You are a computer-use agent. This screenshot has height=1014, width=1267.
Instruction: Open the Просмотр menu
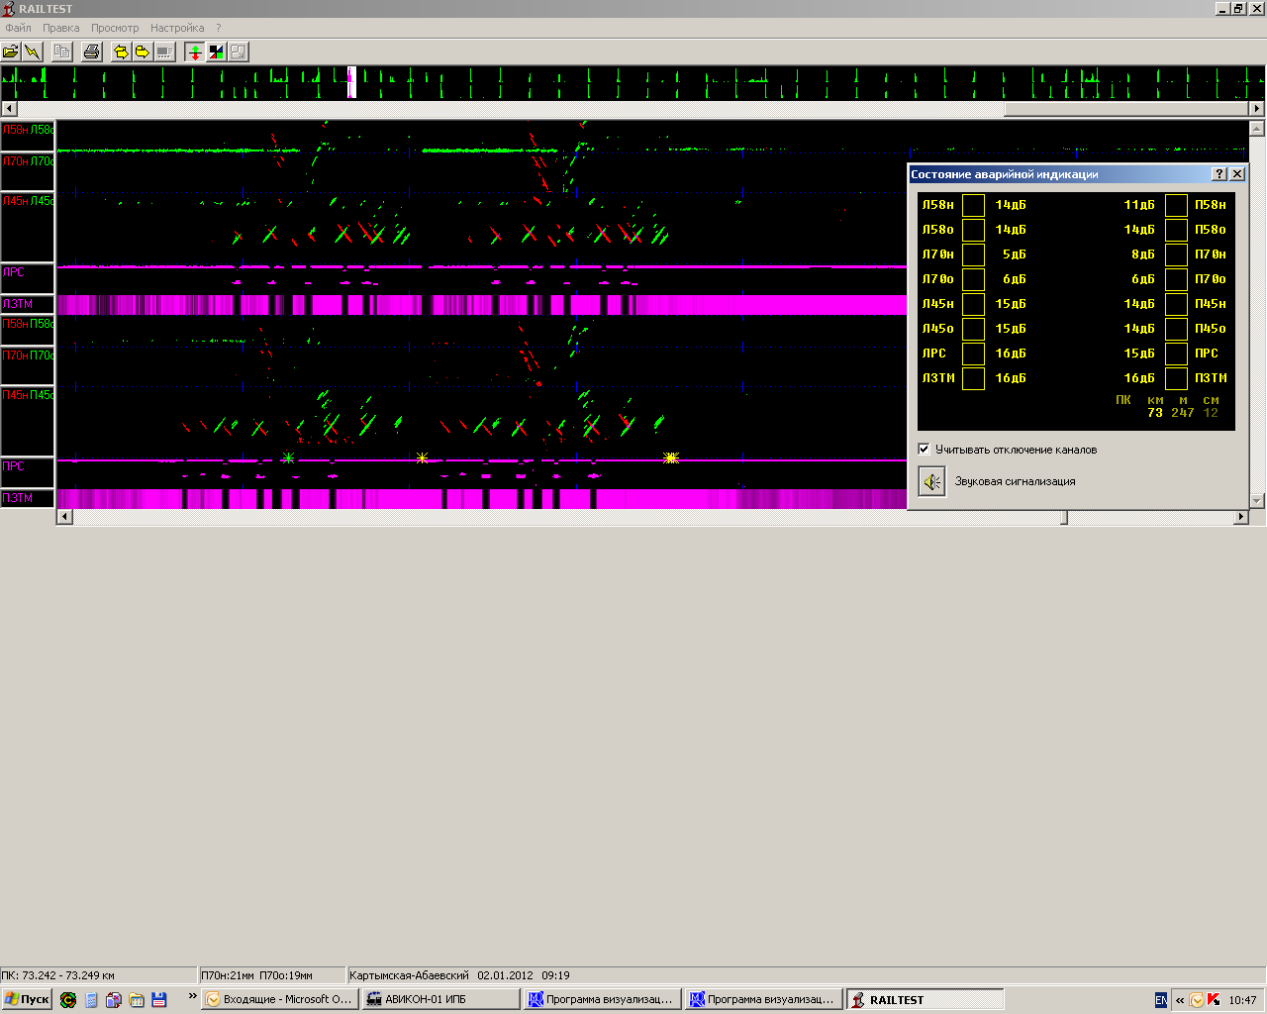(115, 28)
